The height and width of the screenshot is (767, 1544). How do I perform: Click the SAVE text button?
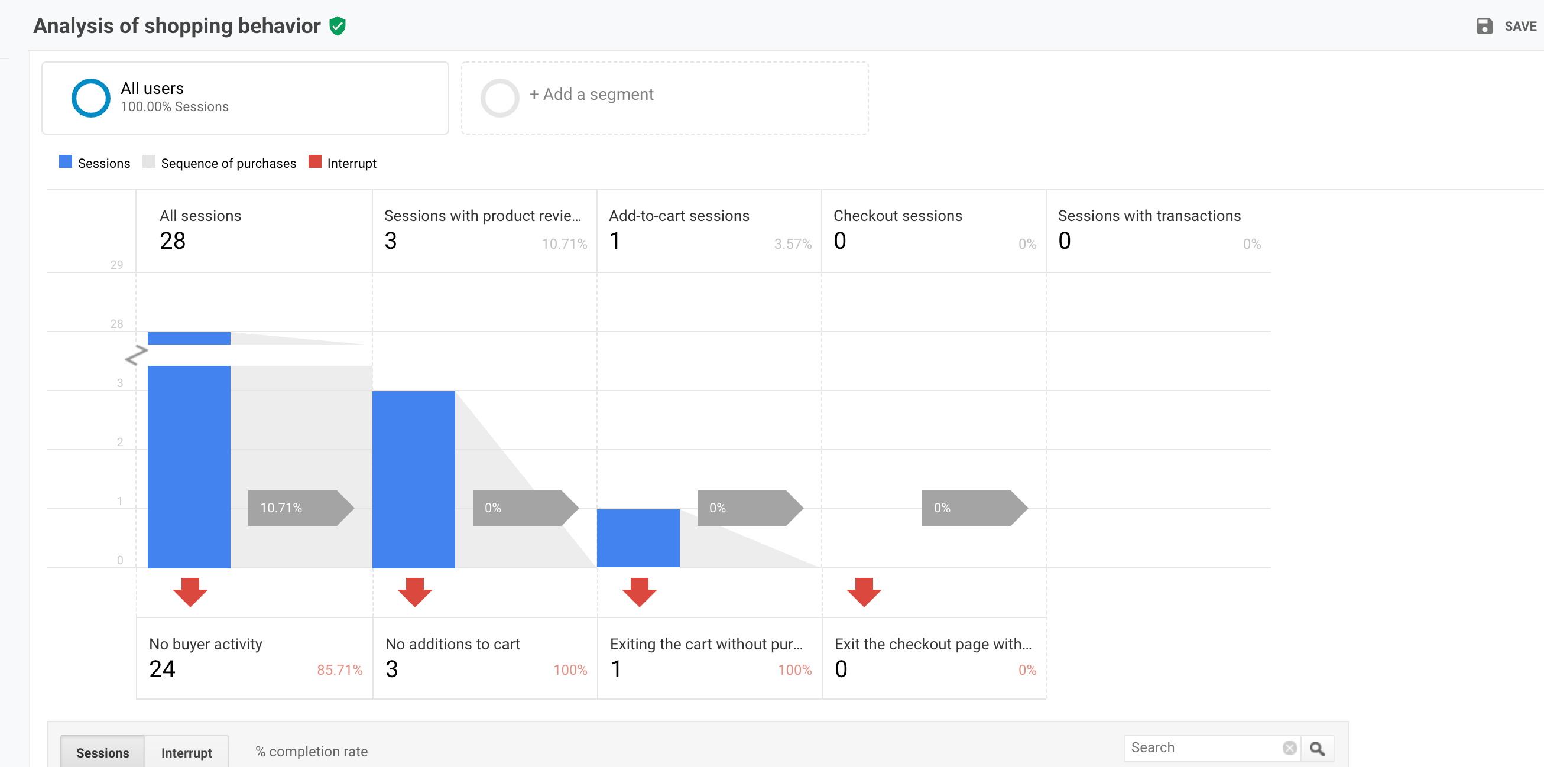[x=1520, y=27]
